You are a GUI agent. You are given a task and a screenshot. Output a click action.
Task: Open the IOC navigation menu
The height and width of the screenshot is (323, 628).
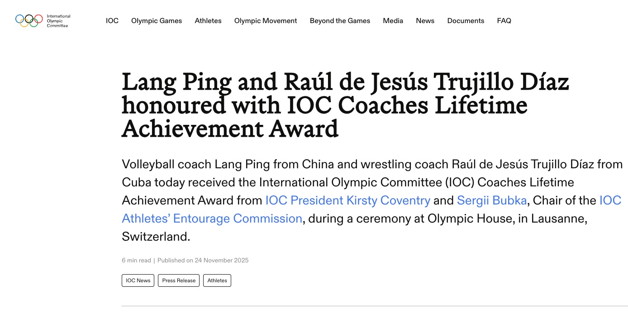pos(112,21)
